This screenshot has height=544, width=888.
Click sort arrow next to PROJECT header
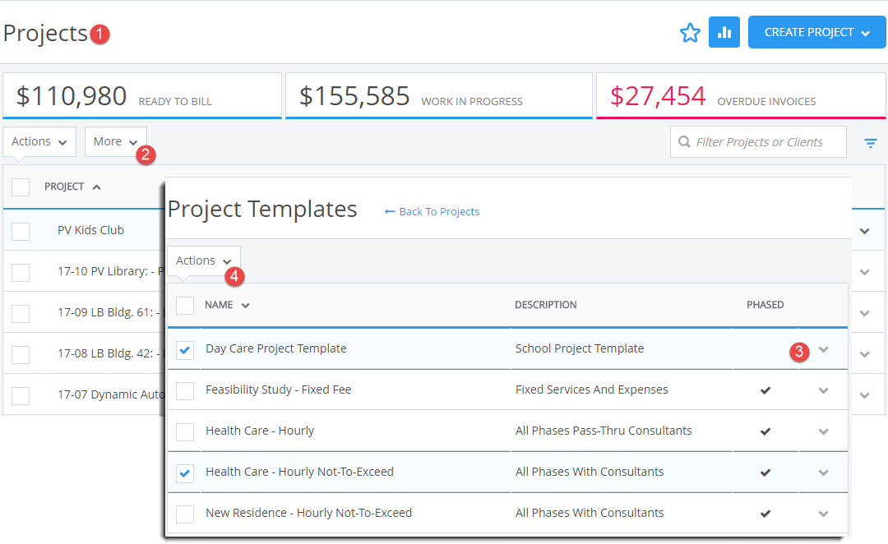(97, 187)
